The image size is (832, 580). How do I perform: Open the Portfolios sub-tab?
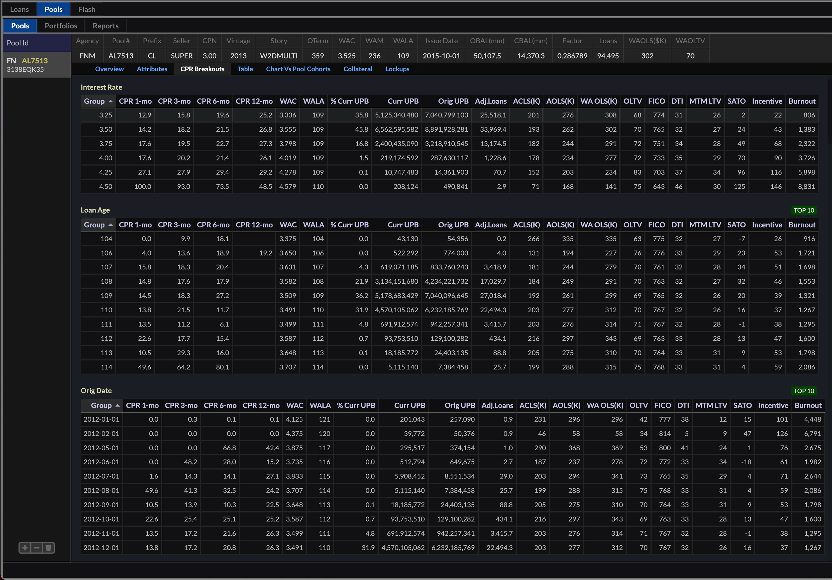[60, 26]
